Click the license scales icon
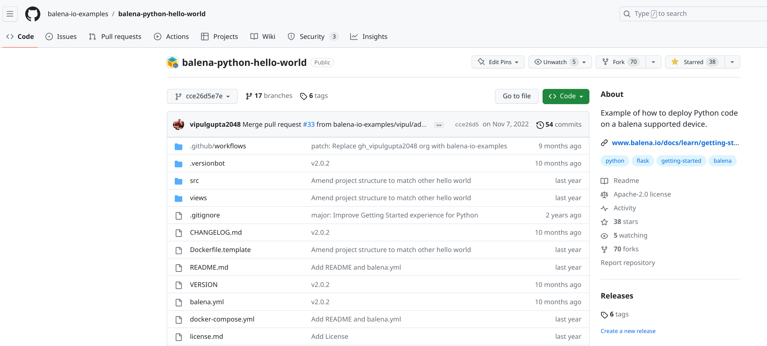Screen dimensions: 767x346 point(604,195)
